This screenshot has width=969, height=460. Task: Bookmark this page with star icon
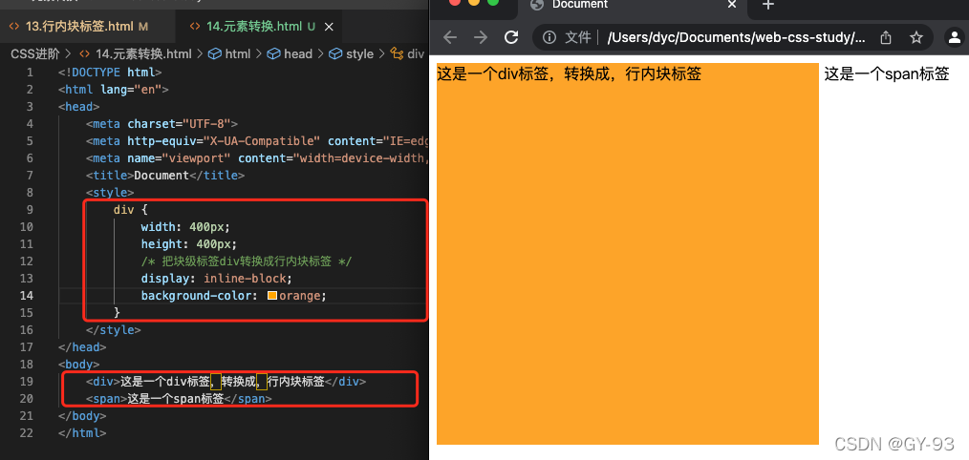pyautogui.click(x=916, y=37)
